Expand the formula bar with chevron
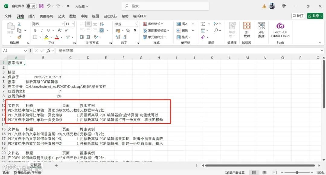Image resolution: width=326 pixels, height=175 pixels. (322, 51)
